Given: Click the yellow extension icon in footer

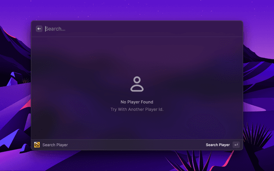Looking at the screenshot, I should (x=37, y=145).
